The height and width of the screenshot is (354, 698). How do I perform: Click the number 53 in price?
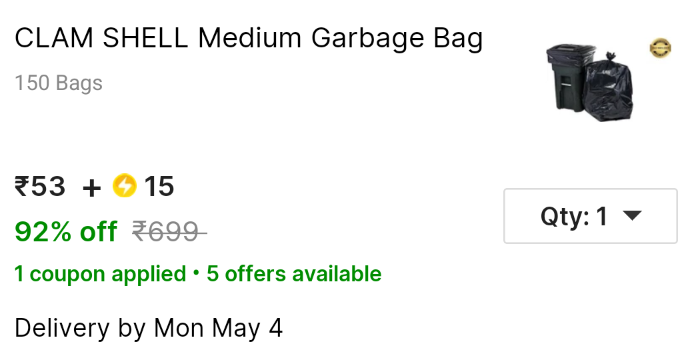48,186
